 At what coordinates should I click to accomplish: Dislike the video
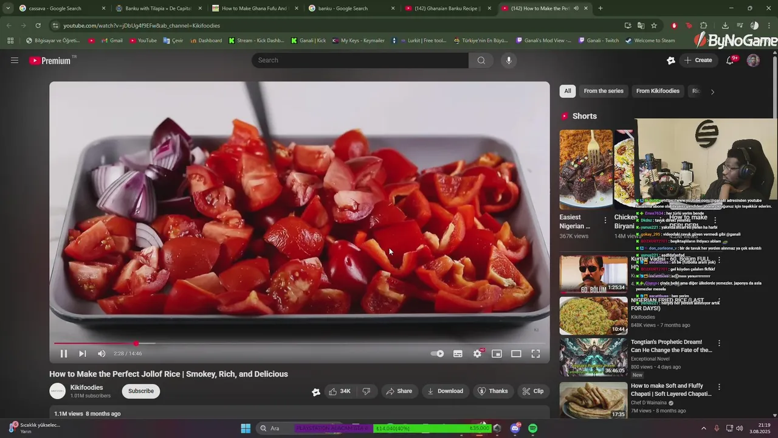pyautogui.click(x=367, y=391)
